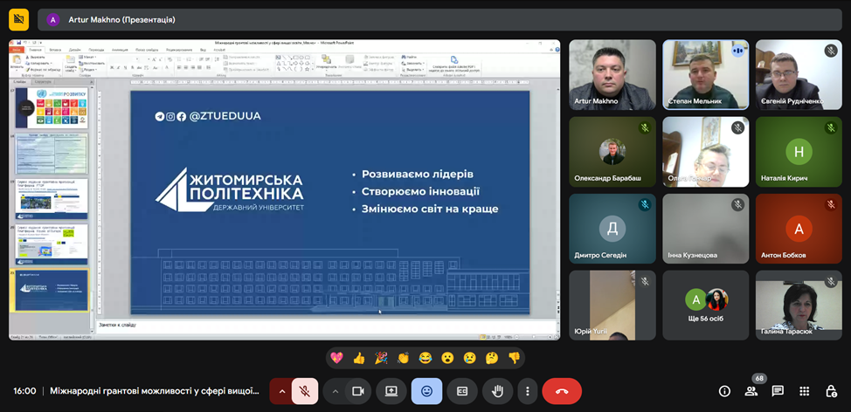Click the 'Ще 56 осіб' participants tile

705,306
